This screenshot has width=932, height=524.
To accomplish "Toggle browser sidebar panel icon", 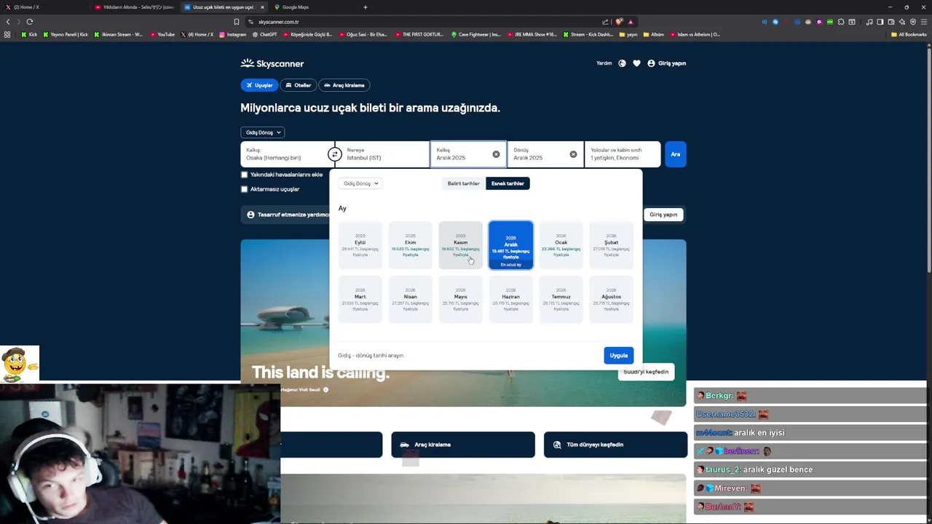I will tap(880, 22).
